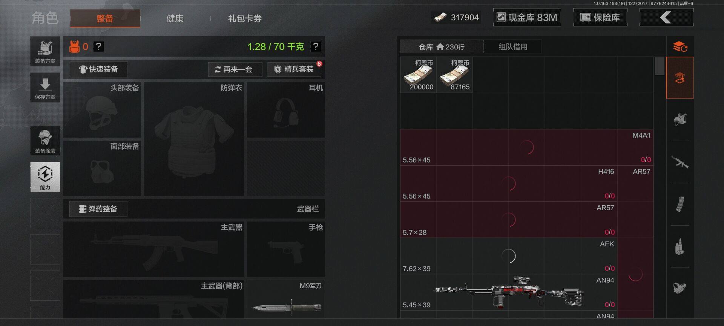Open 现金库 83M vault

tap(527, 17)
